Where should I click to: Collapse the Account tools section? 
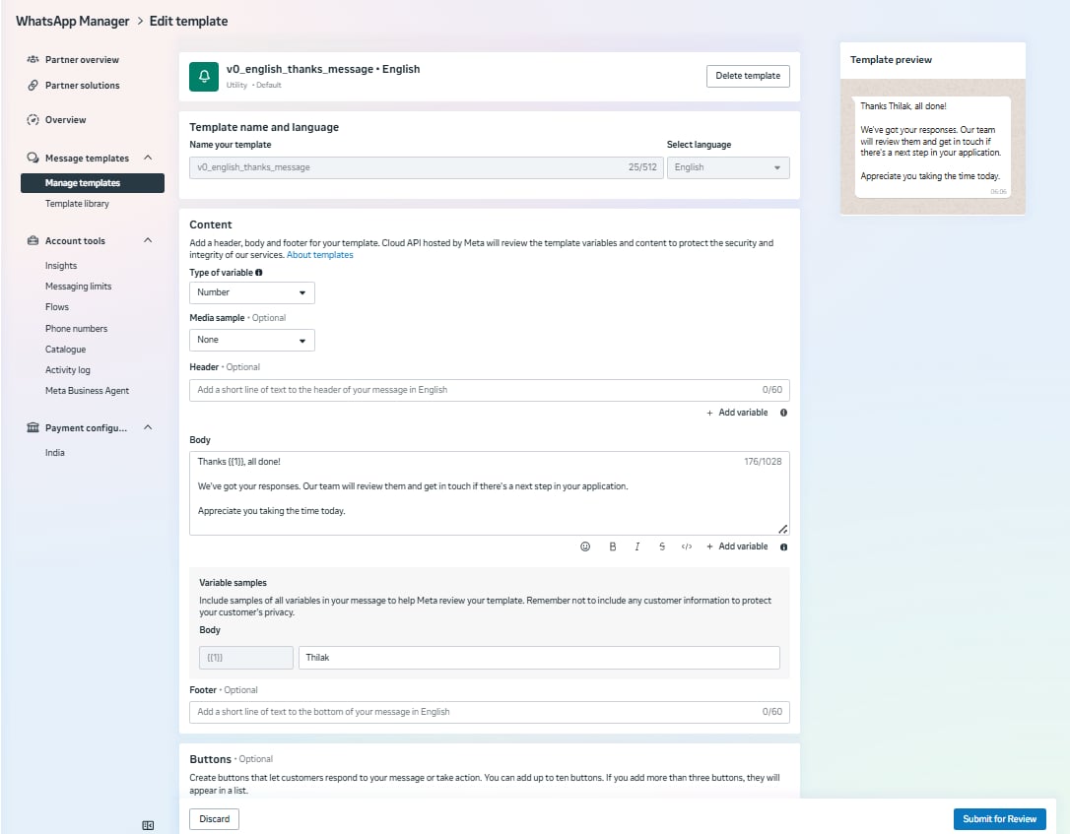(148, 240)
